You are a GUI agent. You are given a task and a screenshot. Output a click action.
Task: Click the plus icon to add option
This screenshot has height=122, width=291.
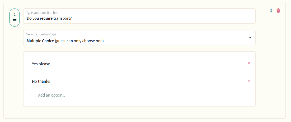[x=31, y=95]
